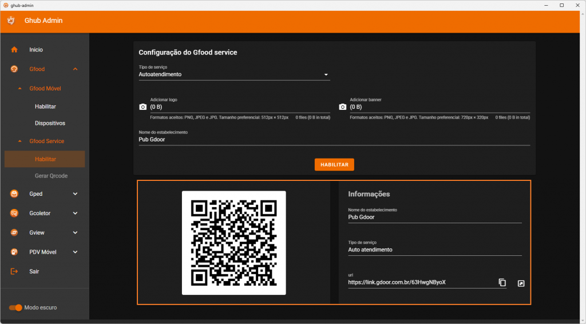
Task: Expand the Gcoletor menu chevron
Action: click(75, 213)
